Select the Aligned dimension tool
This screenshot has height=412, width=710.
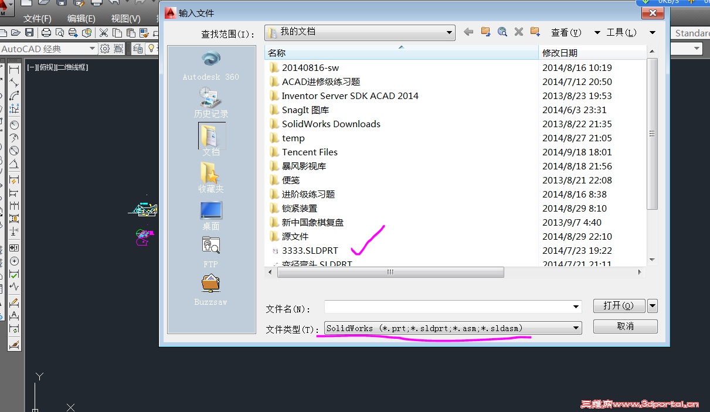click(14, 83)
